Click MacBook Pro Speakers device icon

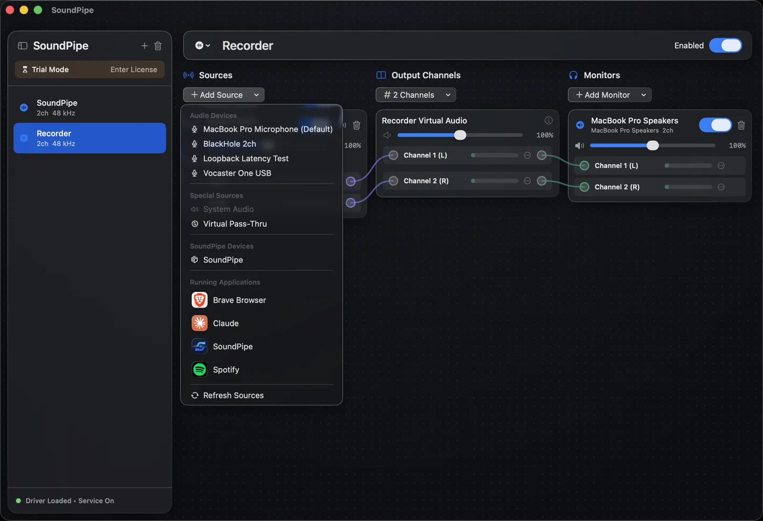580,125
